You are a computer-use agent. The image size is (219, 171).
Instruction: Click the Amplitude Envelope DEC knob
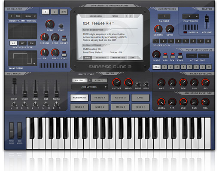click(x=183, y=102)
